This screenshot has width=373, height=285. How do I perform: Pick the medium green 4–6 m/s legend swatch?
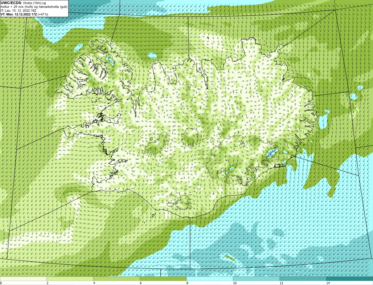117,279
